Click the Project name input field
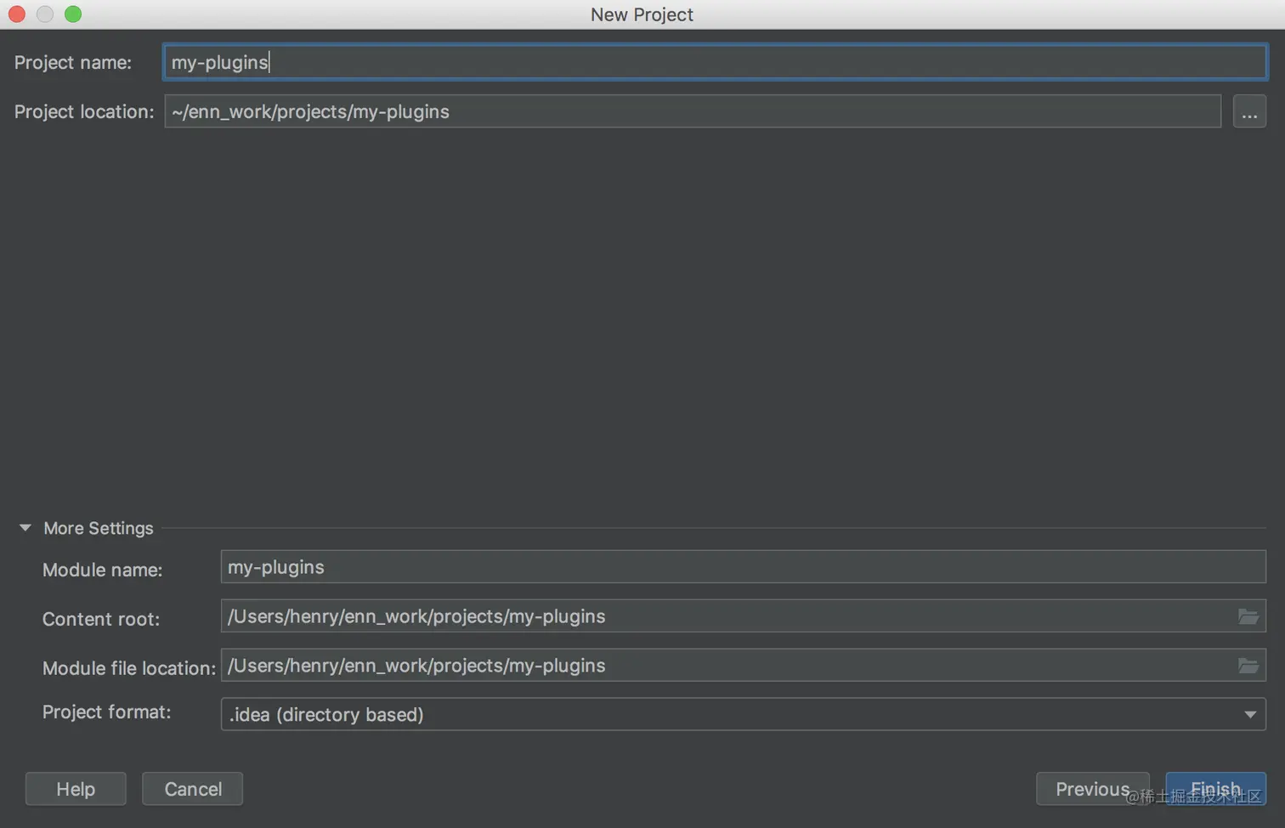Image resolution: width=1285 pixels, height=828 pixels. click(715, 62)
